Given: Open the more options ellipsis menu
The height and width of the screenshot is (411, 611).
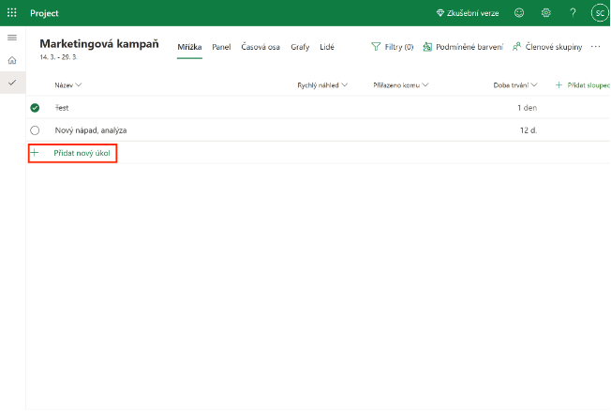Looking at the screenshot, I should point(595,46).
